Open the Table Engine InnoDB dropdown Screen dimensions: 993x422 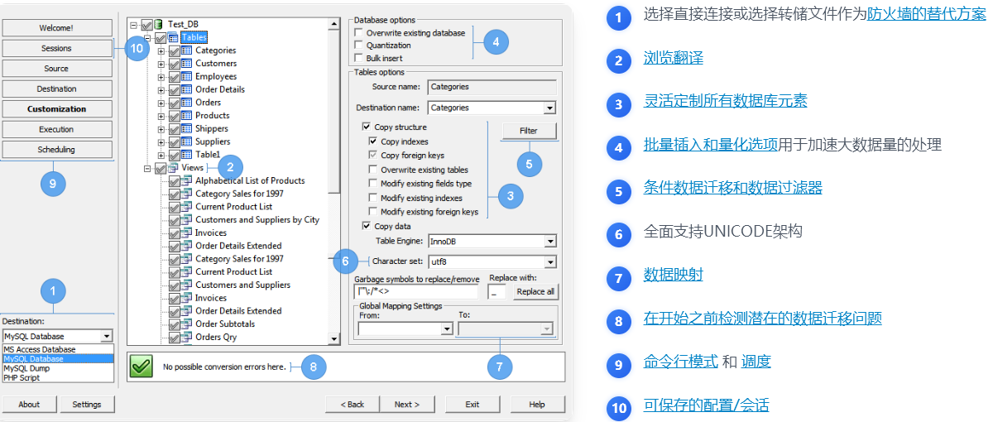[x=549, y=242]
